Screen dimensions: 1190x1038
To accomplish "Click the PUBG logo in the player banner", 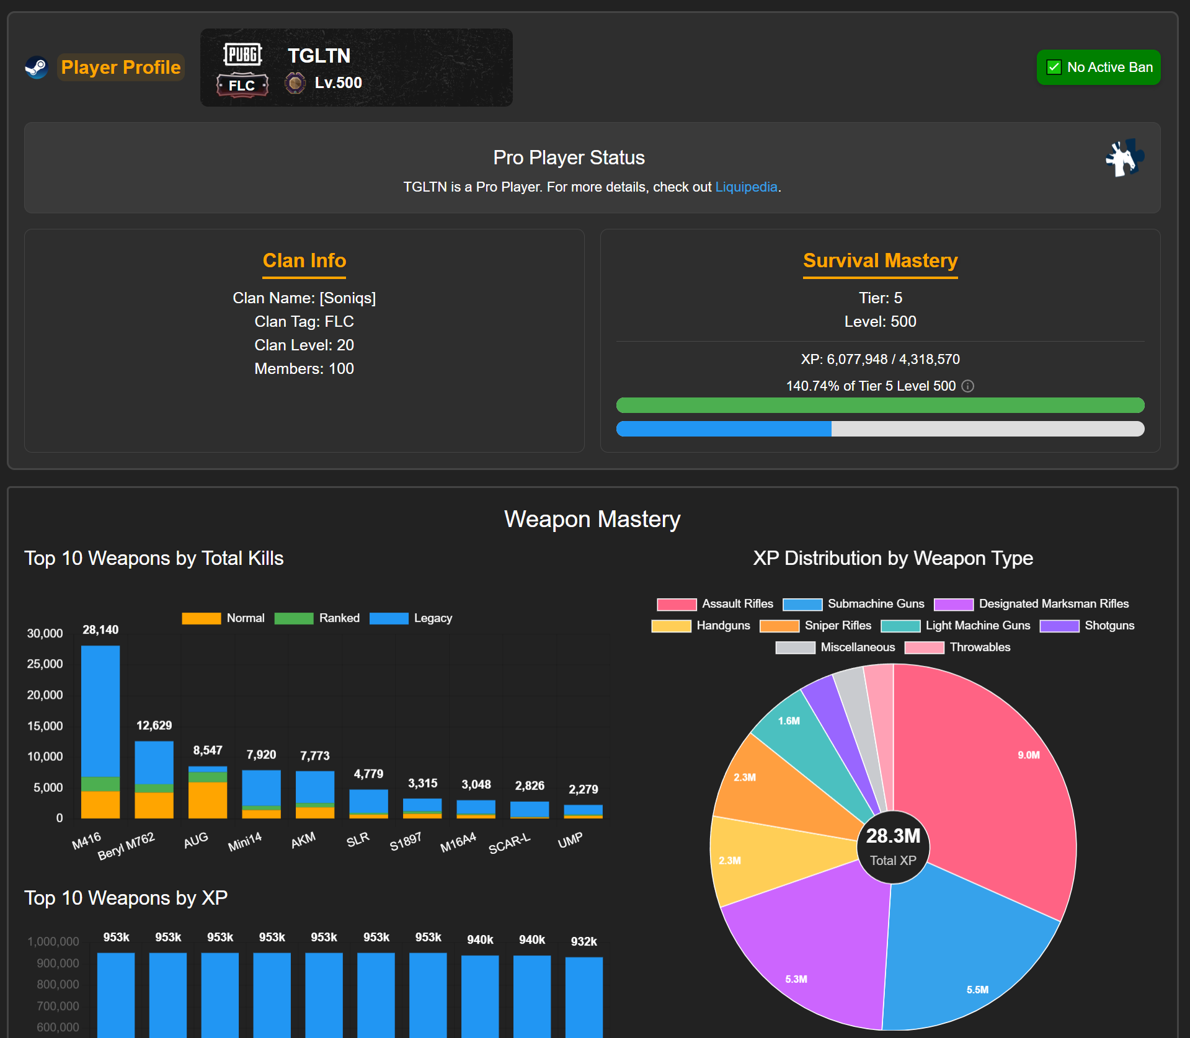I will (242, 54).
